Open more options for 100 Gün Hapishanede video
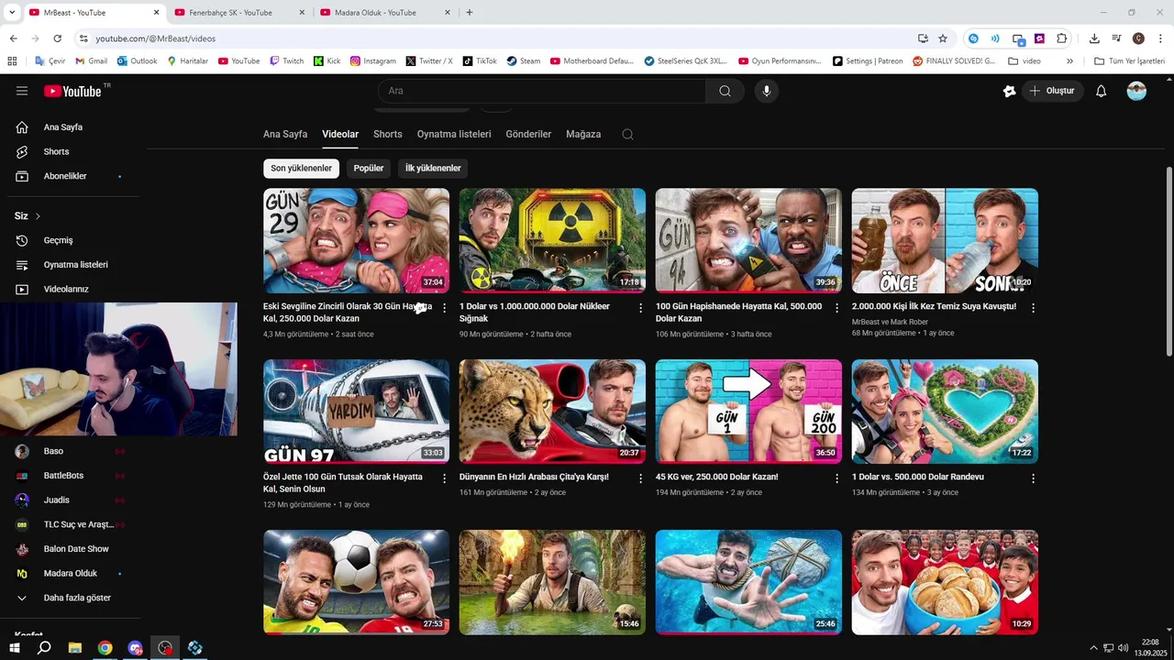 (836, 308)
